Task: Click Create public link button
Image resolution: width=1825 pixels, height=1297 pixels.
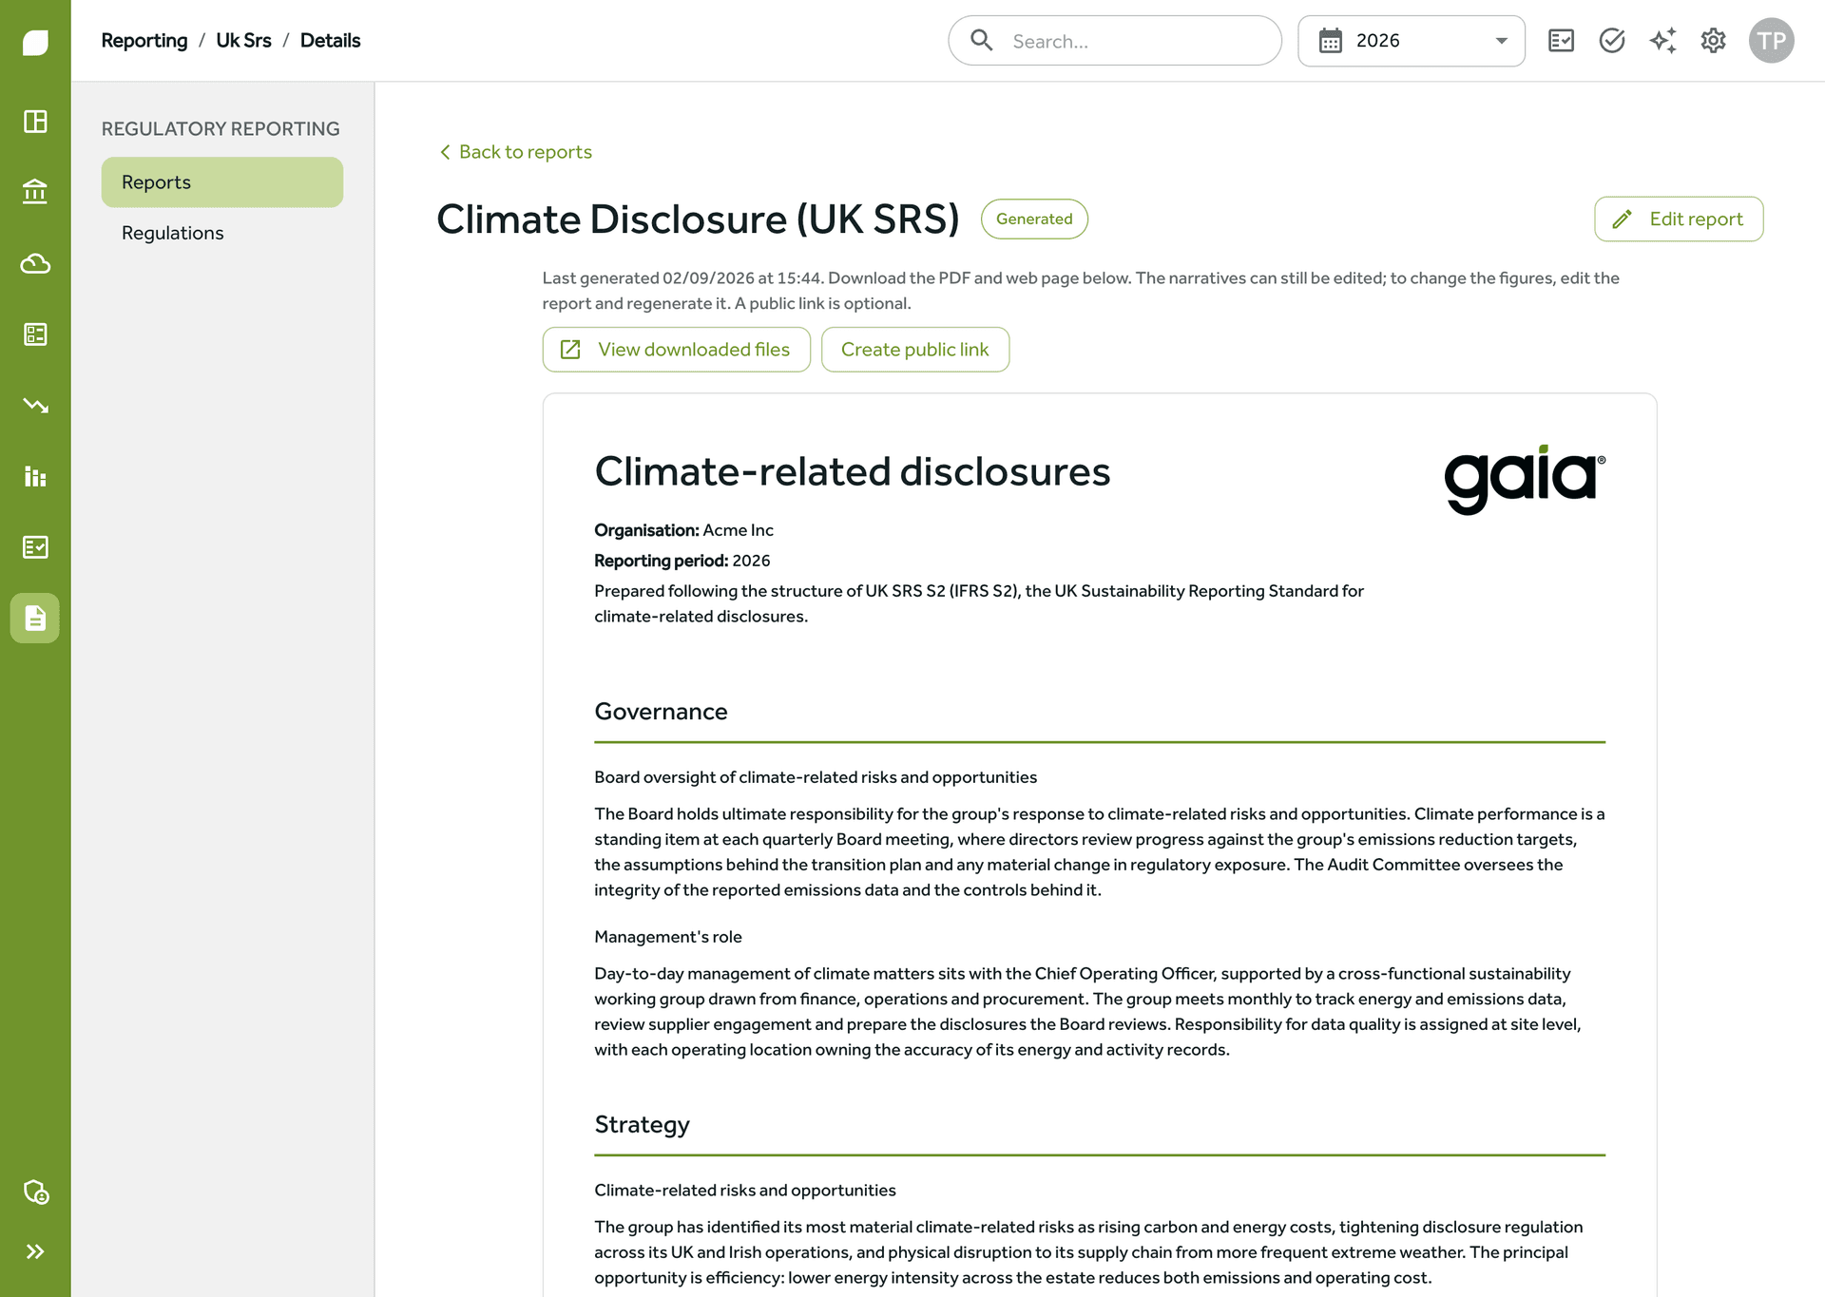Action: point(914,350)
